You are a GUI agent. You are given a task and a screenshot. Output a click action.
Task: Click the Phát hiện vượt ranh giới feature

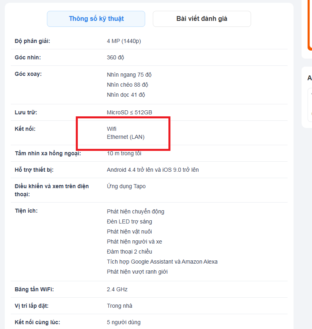[137, 272]
